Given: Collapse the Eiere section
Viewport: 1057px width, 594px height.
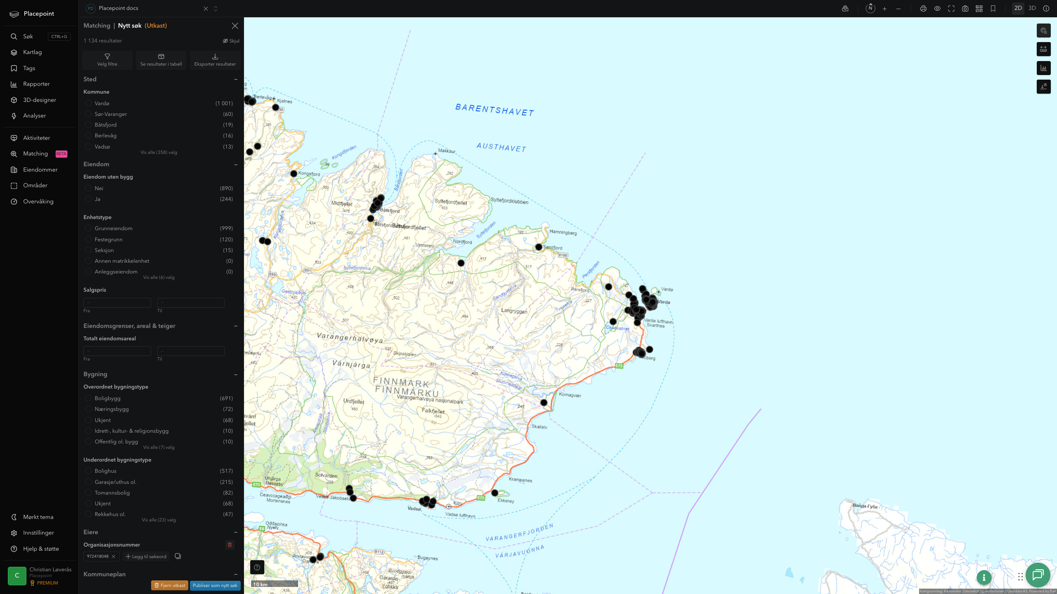Looking at the screenshot, I should [236, 532].
